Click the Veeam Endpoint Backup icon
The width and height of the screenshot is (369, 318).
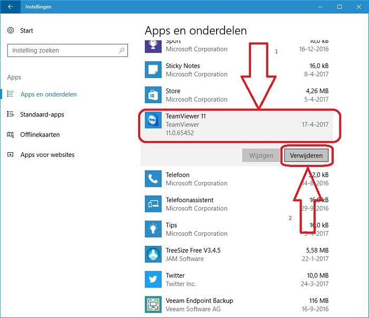(153, 305)
